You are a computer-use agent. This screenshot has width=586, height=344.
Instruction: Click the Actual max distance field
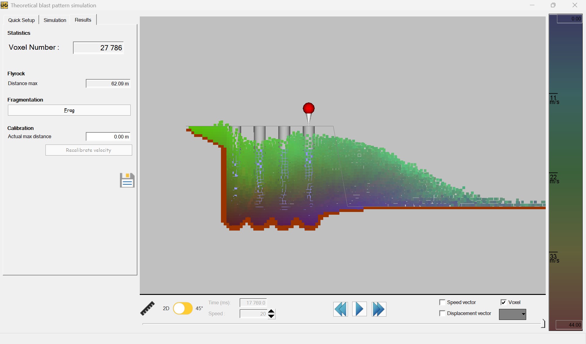click(107, 137)
